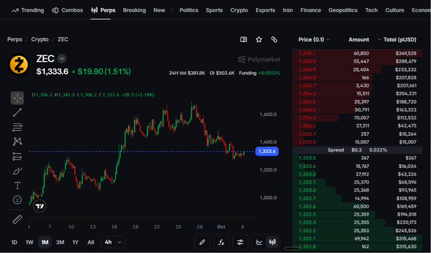This screenshot has height=253, width=431.
Task: Select the 1D time range
Action: coord(14,242)
